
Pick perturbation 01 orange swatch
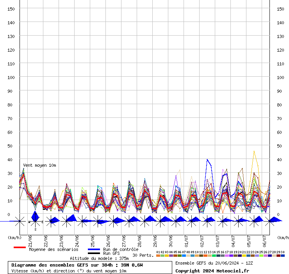158,256
